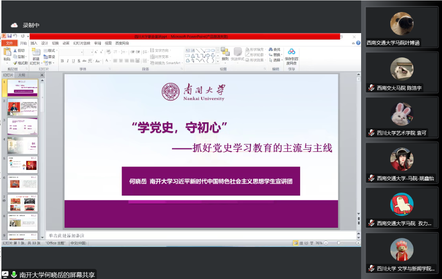Toggle Underline formatting button
Screen dimensions: 442x279
click(x=73, y=61)
